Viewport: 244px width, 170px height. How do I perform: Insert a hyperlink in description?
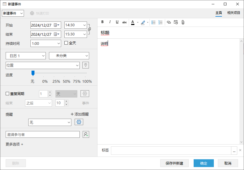coord(169,22)
